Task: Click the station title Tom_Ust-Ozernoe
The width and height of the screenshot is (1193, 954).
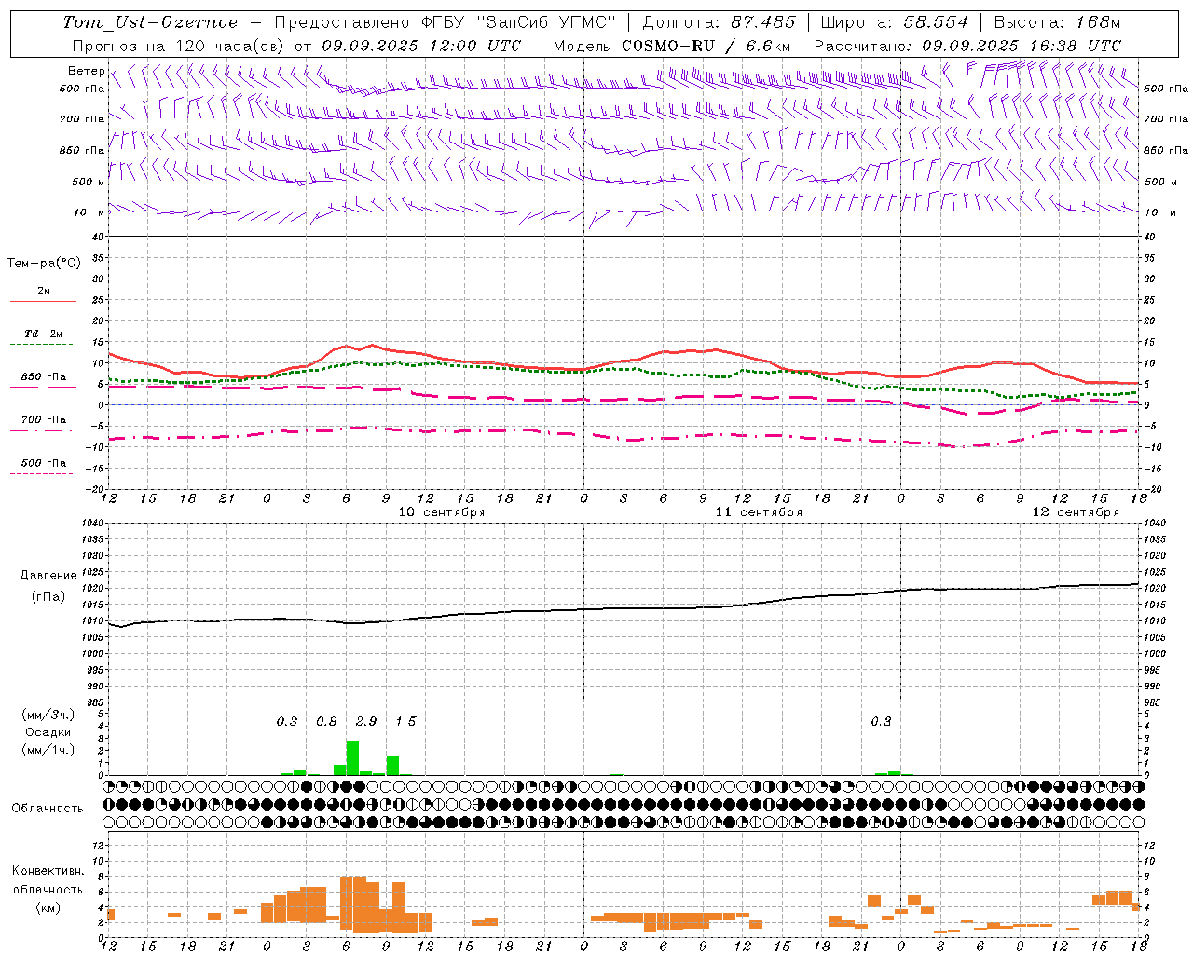Action: point(150,22)
